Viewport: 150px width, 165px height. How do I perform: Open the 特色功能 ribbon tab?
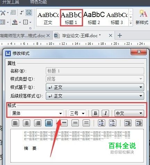(39, 2)
